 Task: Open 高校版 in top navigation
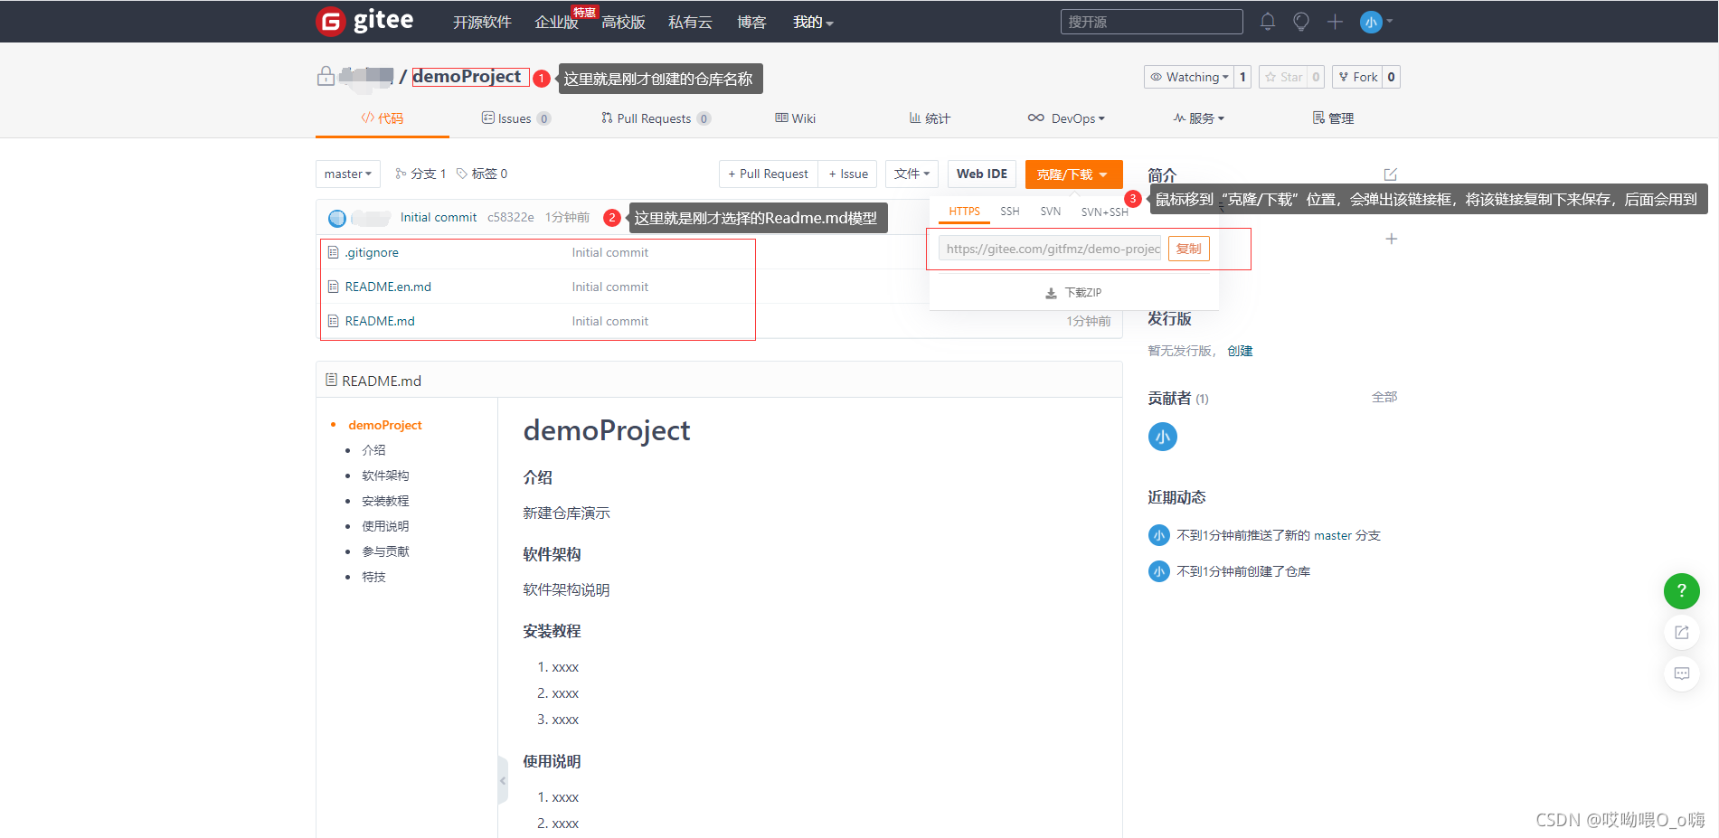click(623, 22)
